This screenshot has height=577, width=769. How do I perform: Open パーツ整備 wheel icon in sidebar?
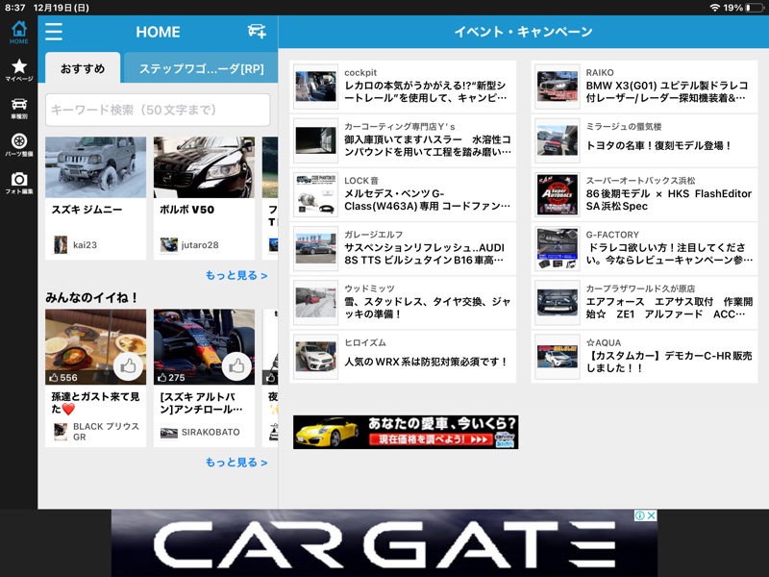tap(18, 145)
